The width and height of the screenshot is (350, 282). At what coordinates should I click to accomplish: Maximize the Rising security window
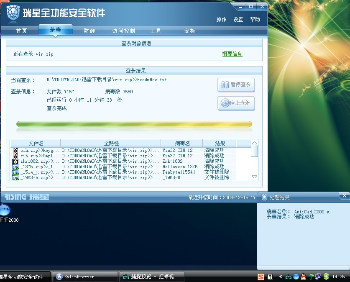[251, 7]
